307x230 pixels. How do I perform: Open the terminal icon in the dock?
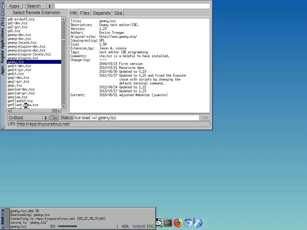[168, 223]
